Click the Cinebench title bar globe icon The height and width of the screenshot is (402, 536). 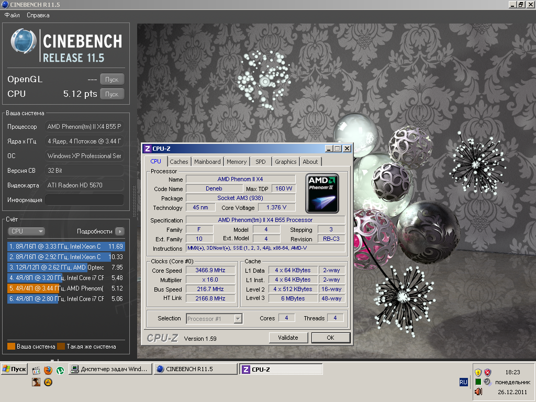click(x=5, y=4)
